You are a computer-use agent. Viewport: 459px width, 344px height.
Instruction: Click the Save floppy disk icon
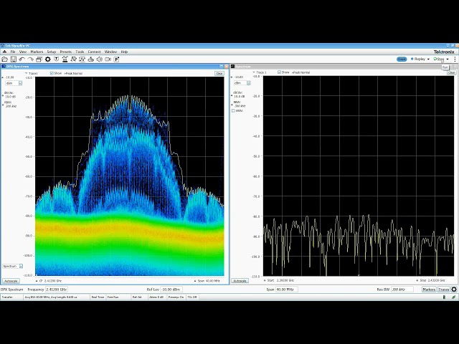[13, 59]
